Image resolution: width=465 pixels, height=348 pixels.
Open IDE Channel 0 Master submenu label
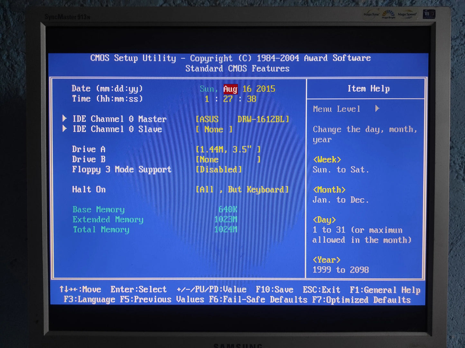pos(119,119)
